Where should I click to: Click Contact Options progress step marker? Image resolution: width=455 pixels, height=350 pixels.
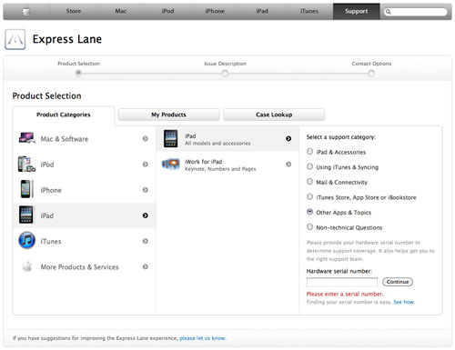371,74
